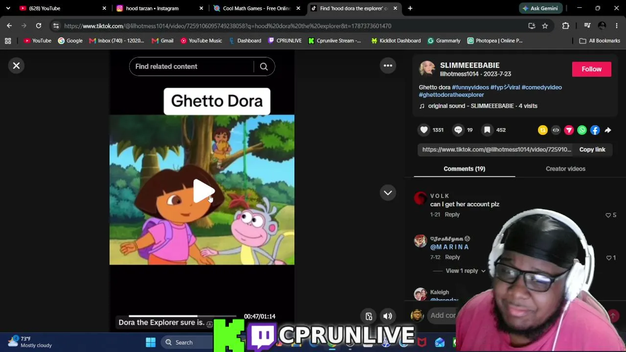626x352 pixels.
Task: Toggle the video volume speaker icon
Action: click(x=387, y=316)
